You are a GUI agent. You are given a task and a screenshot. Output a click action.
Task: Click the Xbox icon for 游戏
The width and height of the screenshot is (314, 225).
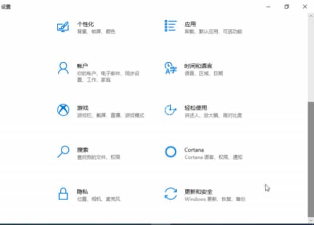(63, 110)
